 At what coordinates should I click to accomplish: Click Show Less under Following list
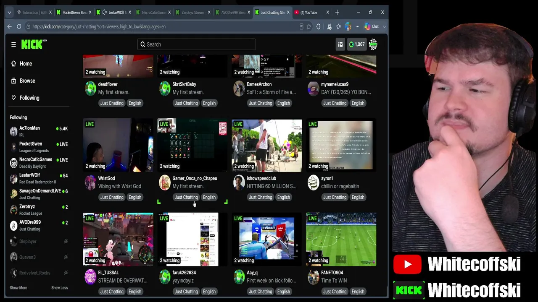click(x=59, y=288)
